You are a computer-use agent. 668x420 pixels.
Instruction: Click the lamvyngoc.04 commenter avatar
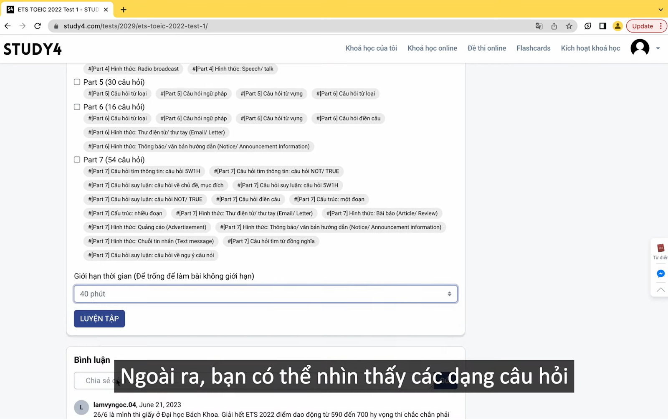tap(81, 407)
